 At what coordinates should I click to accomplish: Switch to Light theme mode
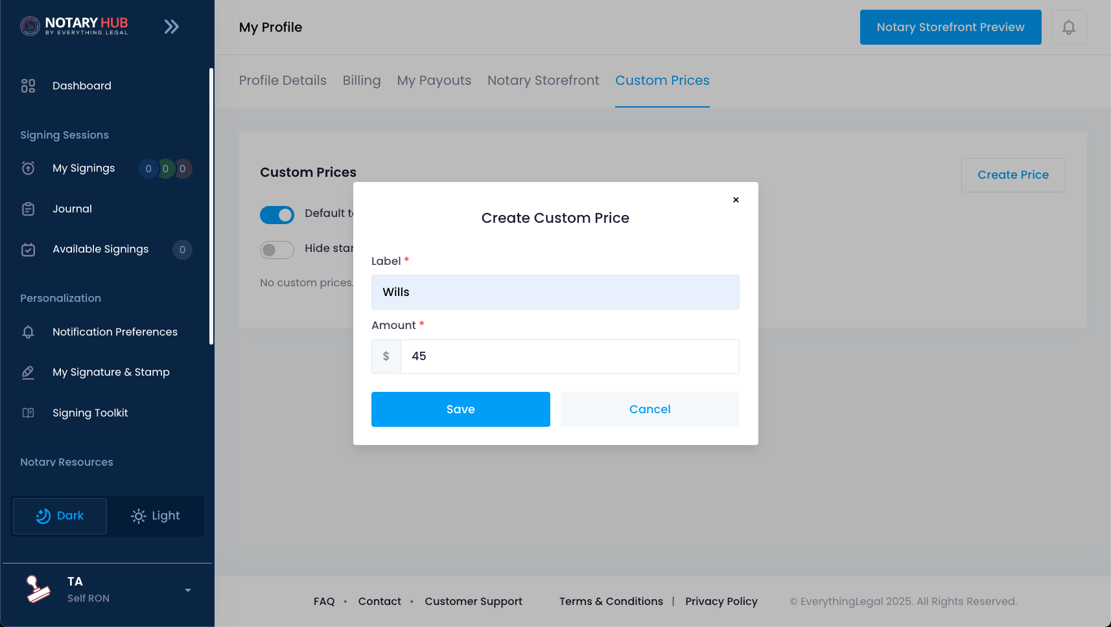[156, 516]
